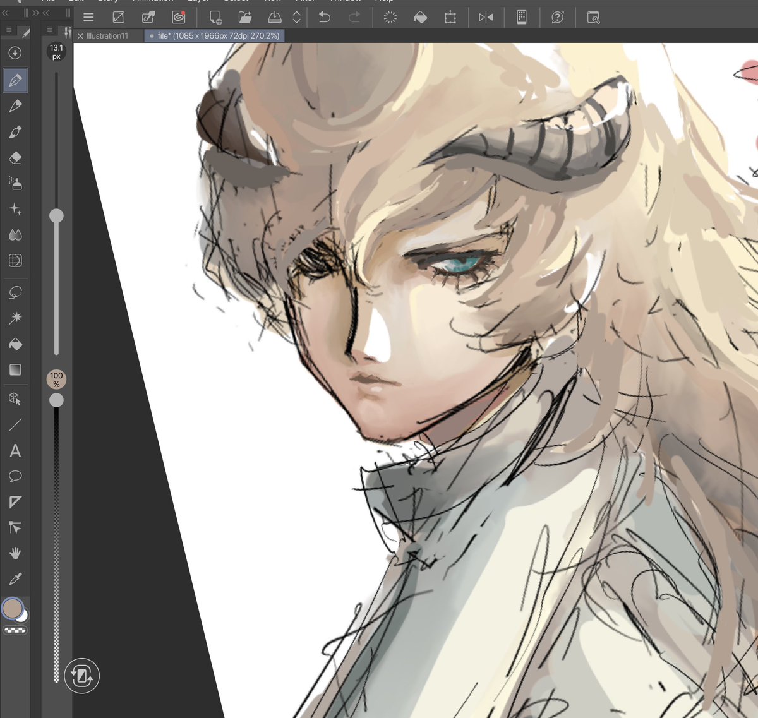Screen dimensions: 758x718
Task: Select the Correct line tool
Action: pyautogui.click(x=15, y=527)
